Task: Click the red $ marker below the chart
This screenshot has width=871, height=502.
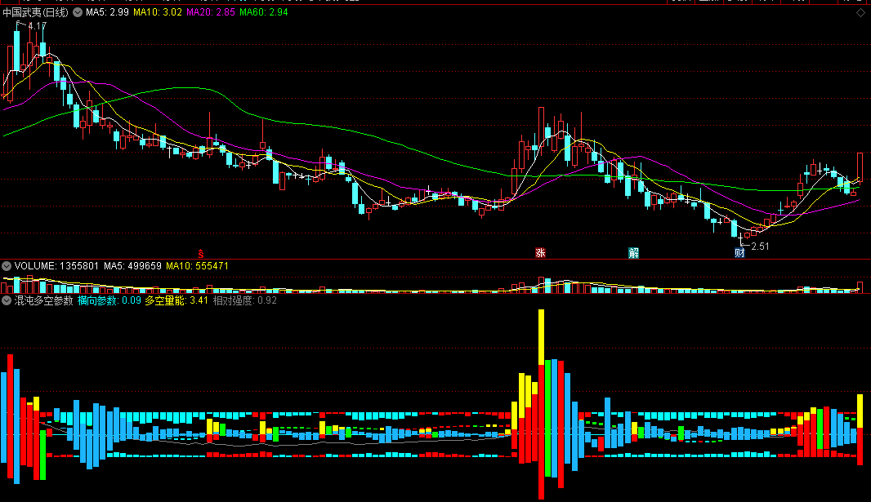Action: click(201, 254)
